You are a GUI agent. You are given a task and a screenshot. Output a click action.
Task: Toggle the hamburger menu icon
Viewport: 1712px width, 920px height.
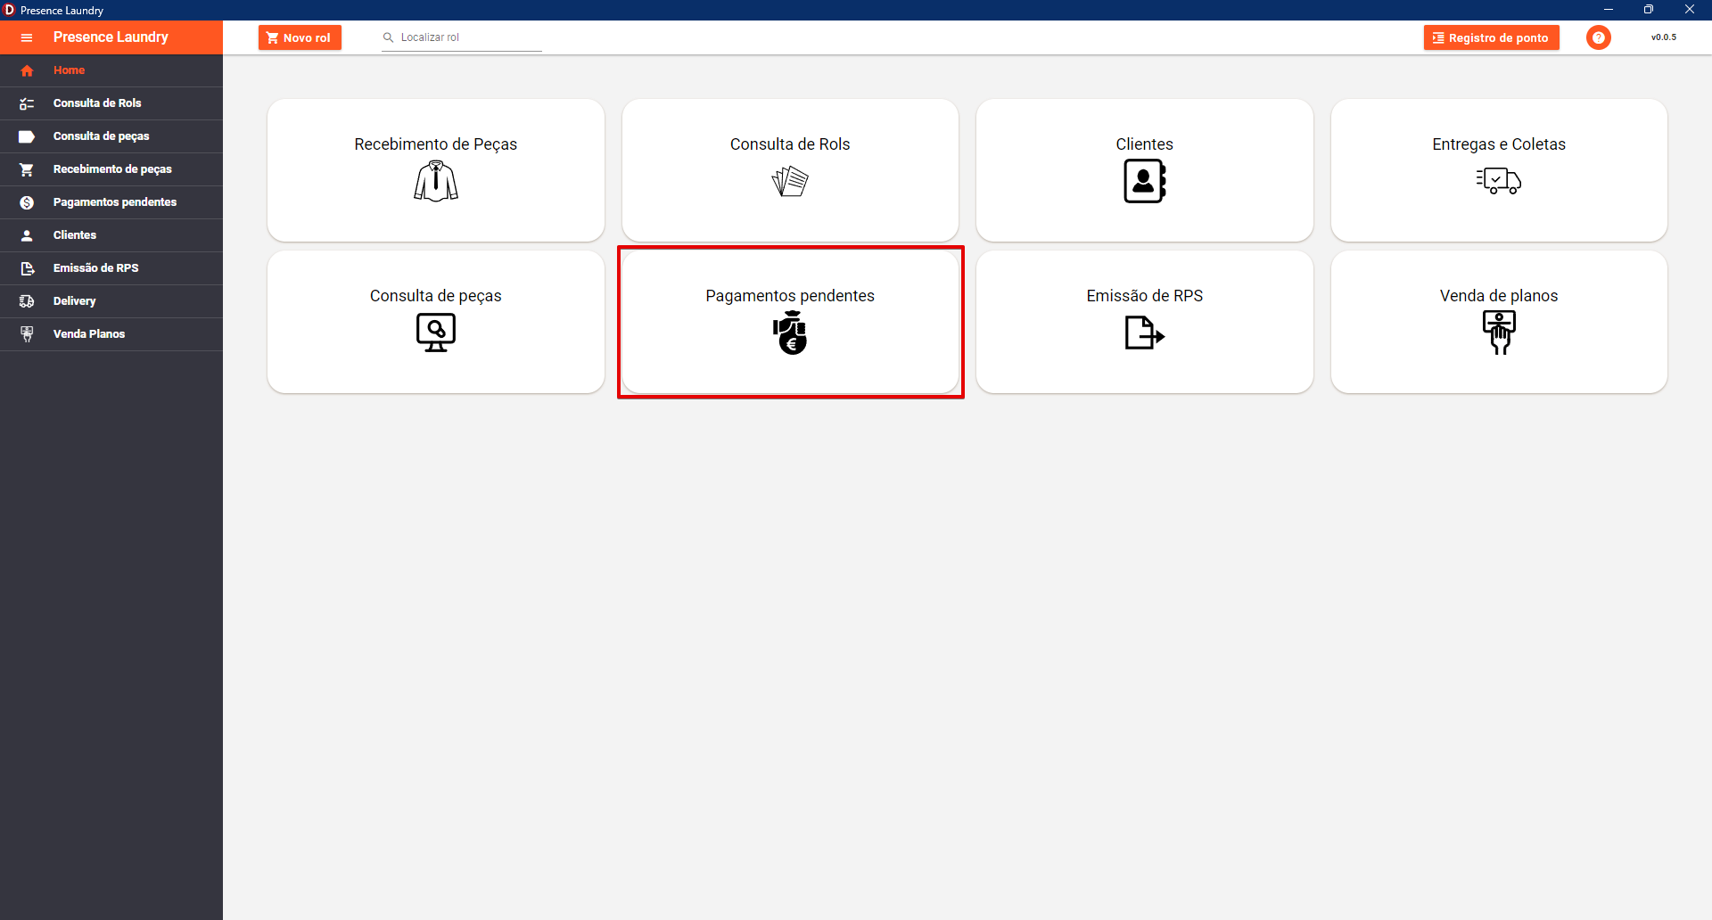pyautogui.click(x=27, y=37)
